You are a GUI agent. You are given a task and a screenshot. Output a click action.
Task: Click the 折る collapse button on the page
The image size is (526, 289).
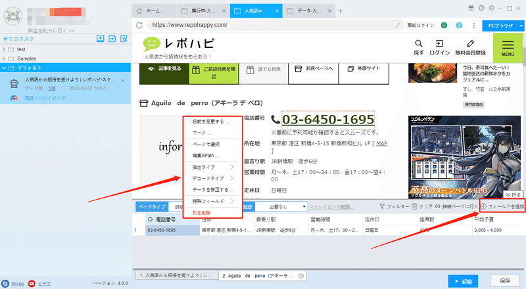tap(513, 195)
